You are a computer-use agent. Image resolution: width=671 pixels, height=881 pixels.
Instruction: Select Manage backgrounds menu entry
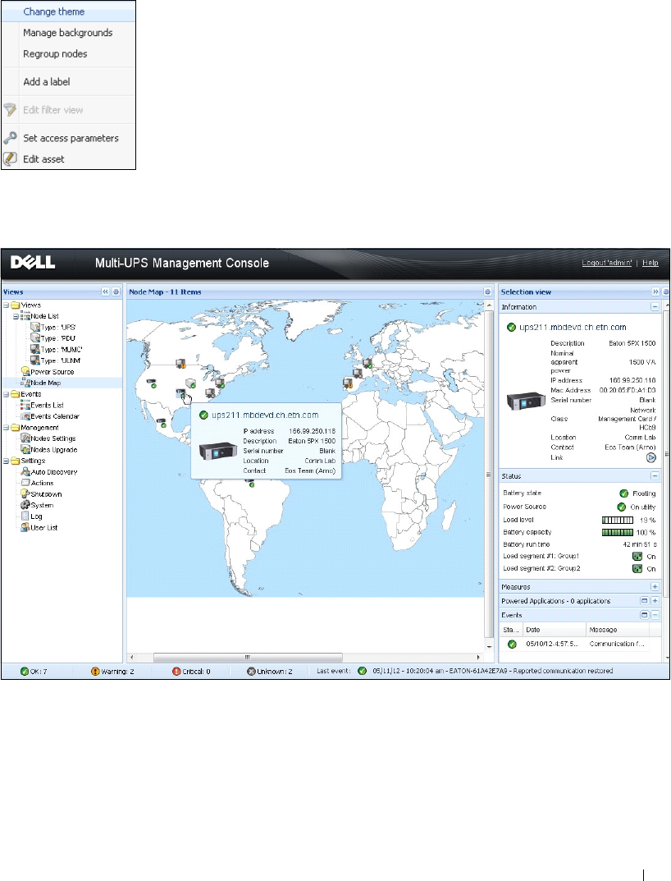click(x=68, y=33)
